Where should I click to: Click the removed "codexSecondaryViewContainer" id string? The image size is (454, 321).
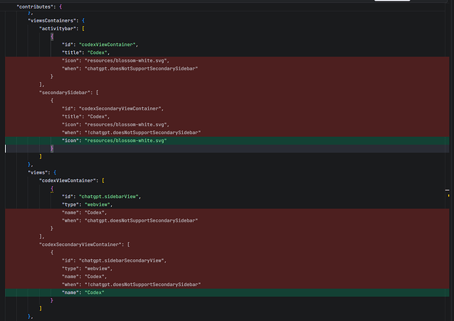120,109
